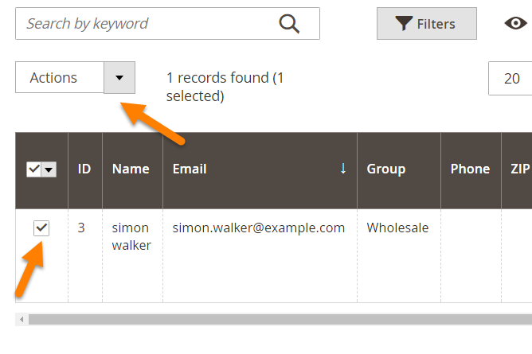The image size is (532, 354).
Task: Open the Actions dropdown arrow
Action: click(119, 78)
